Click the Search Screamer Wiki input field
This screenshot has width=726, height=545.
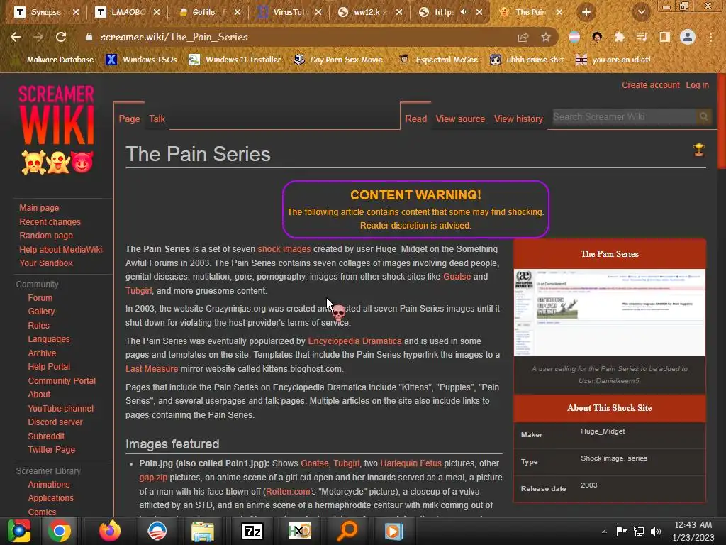[x=624, y=116]
